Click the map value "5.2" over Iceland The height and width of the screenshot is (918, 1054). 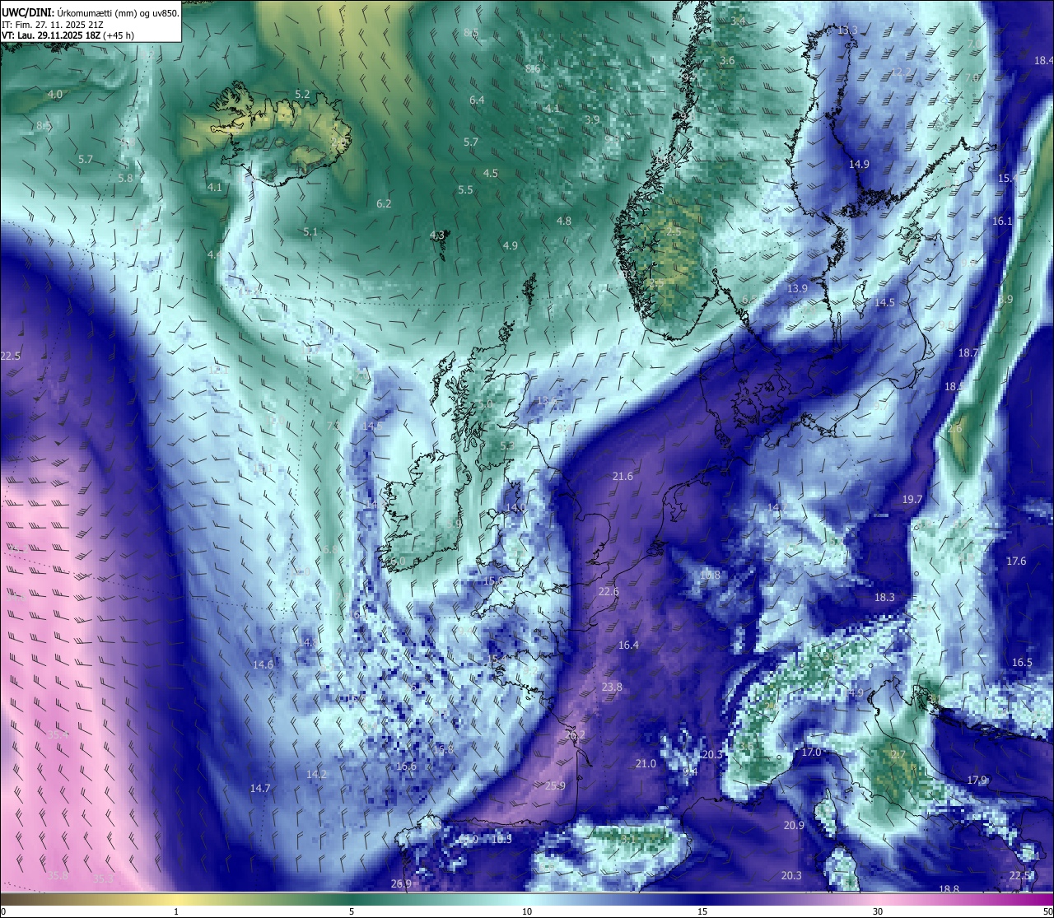click(x=302, y=95)
